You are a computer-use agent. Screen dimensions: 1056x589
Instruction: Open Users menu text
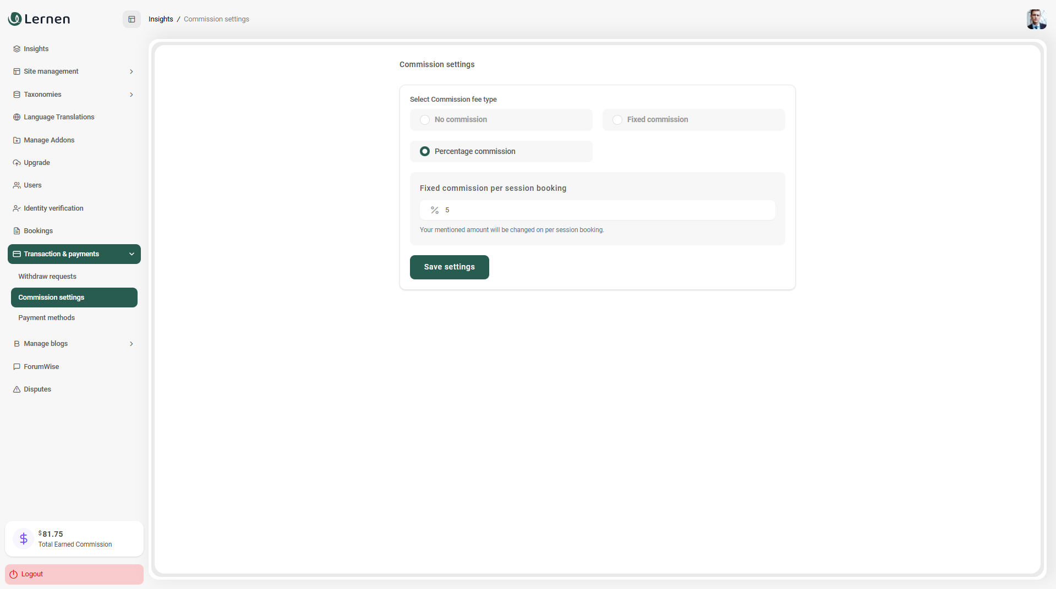pos(32,185)
